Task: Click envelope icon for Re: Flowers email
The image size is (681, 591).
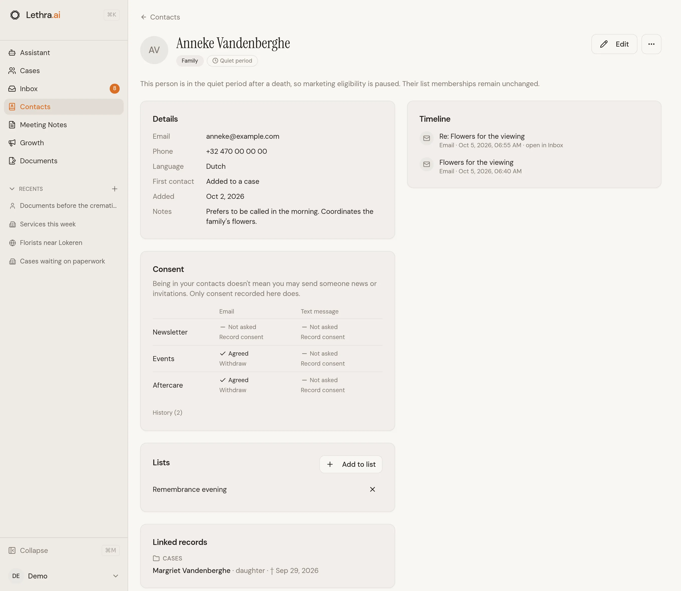Action: pos(426,138)
